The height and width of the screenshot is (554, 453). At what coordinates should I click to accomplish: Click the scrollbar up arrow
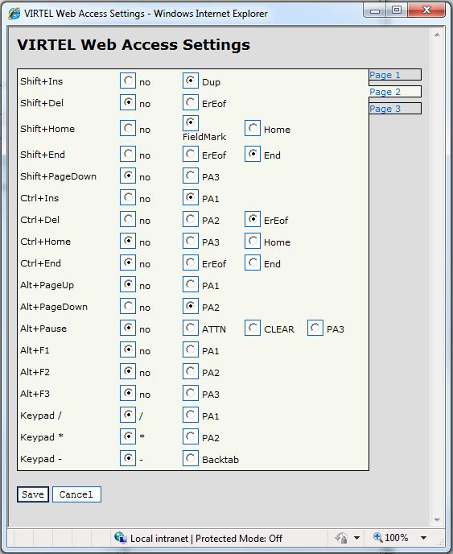437,35
